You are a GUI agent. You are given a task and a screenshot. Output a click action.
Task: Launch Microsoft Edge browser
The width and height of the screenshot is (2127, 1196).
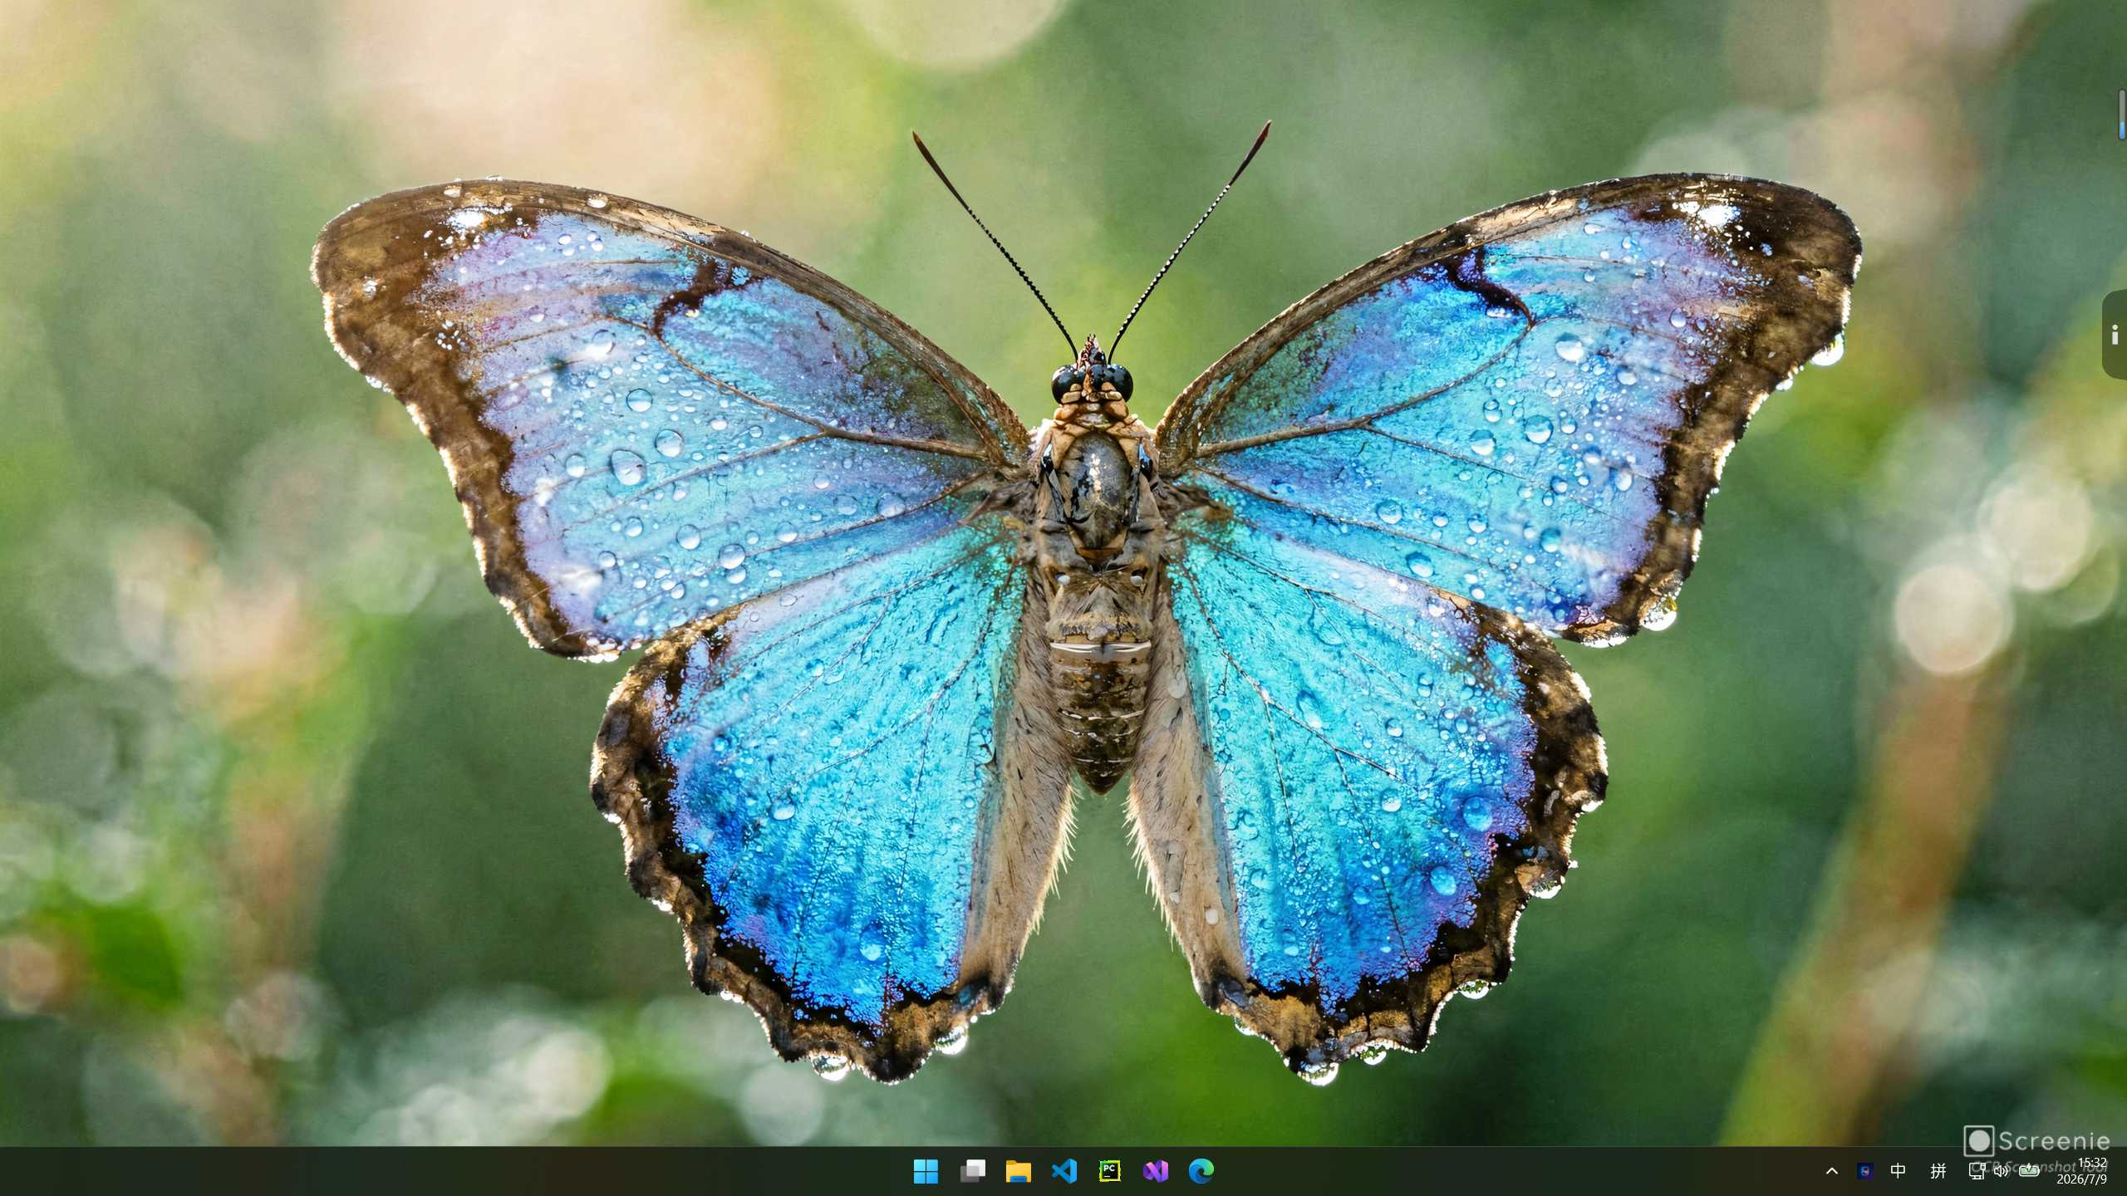pos(1201,1171)
